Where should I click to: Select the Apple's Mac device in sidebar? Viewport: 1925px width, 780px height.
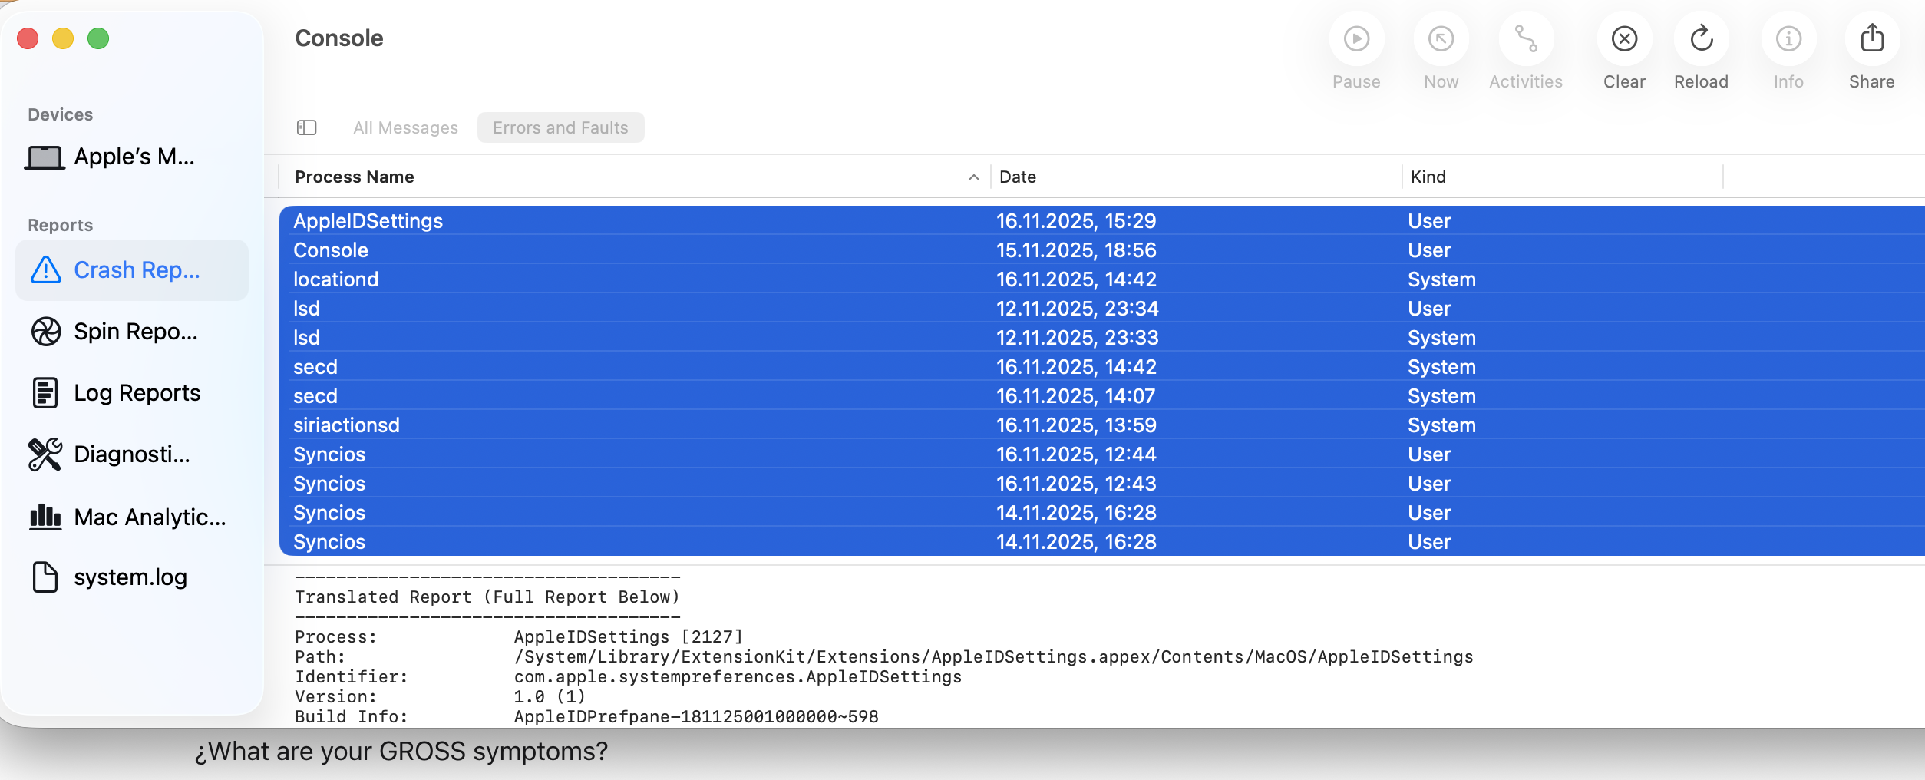point(132,157)
